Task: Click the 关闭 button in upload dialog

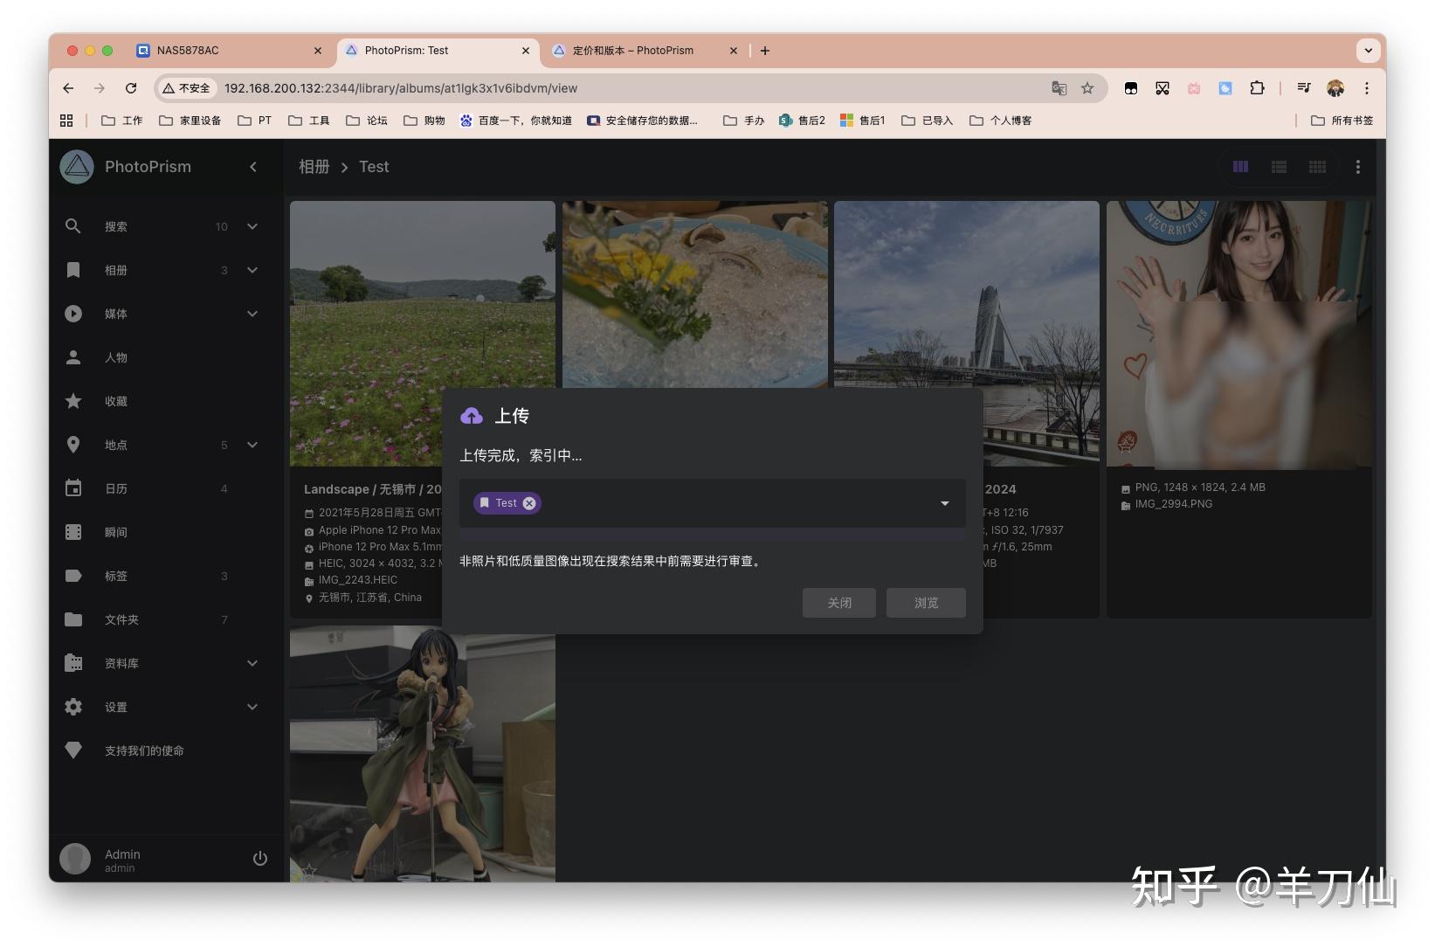Action: [838, 602]
